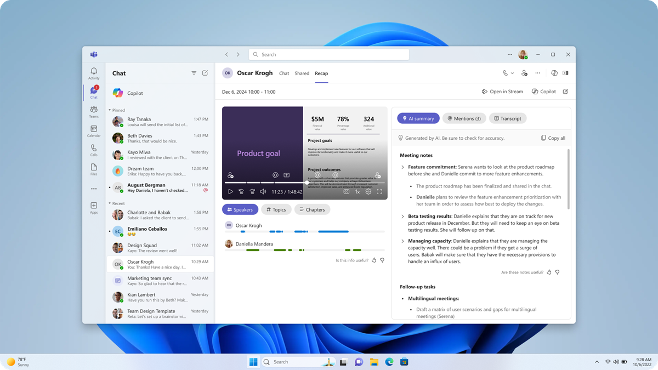Open Teams section in left rail
The height and width of the screenshot is (370, 658).
[x=94, y=112]
